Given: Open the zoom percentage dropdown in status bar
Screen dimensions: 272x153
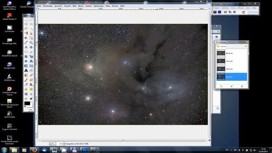Looking at the screenshot, I should click(64, 144).
